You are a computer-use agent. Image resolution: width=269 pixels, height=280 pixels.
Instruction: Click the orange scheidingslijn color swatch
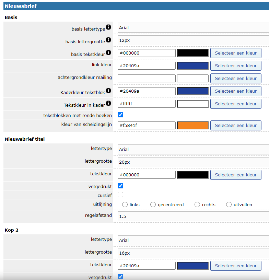(192, 126)
